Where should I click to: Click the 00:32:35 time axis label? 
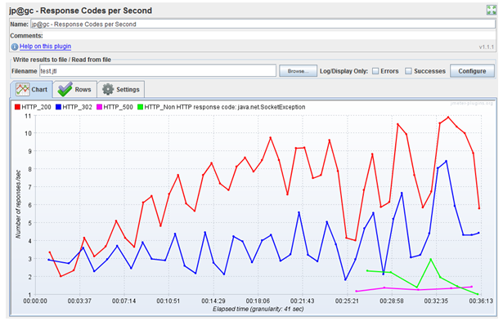tap(436, 301)
